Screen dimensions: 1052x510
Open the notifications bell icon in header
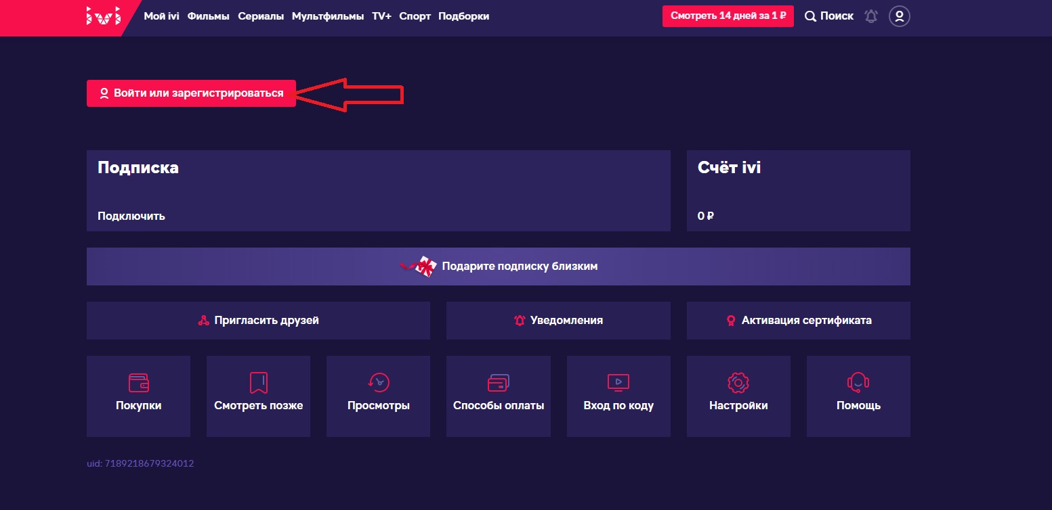871,16
